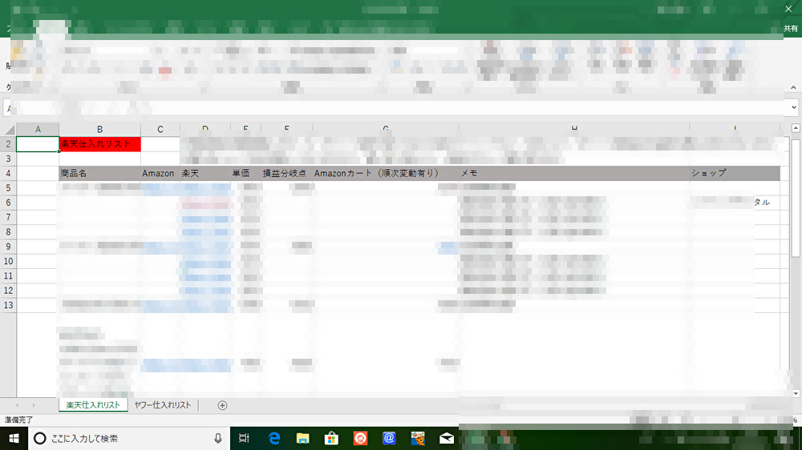Click the Select All corner triangle
The width and height of the screenshot is (802, 450).
coord(9,130)
